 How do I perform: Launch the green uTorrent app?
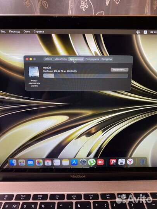pos(92,162)
